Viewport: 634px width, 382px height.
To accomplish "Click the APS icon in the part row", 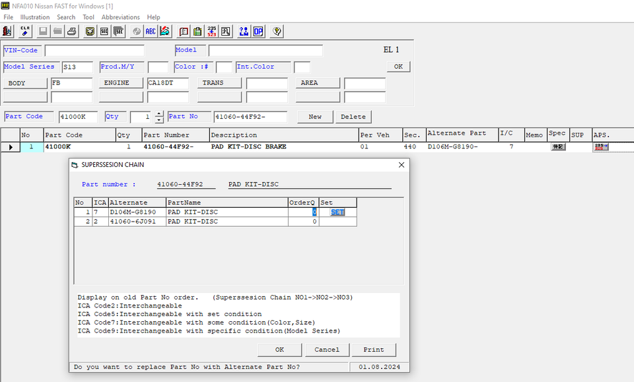I will [600, 147].
